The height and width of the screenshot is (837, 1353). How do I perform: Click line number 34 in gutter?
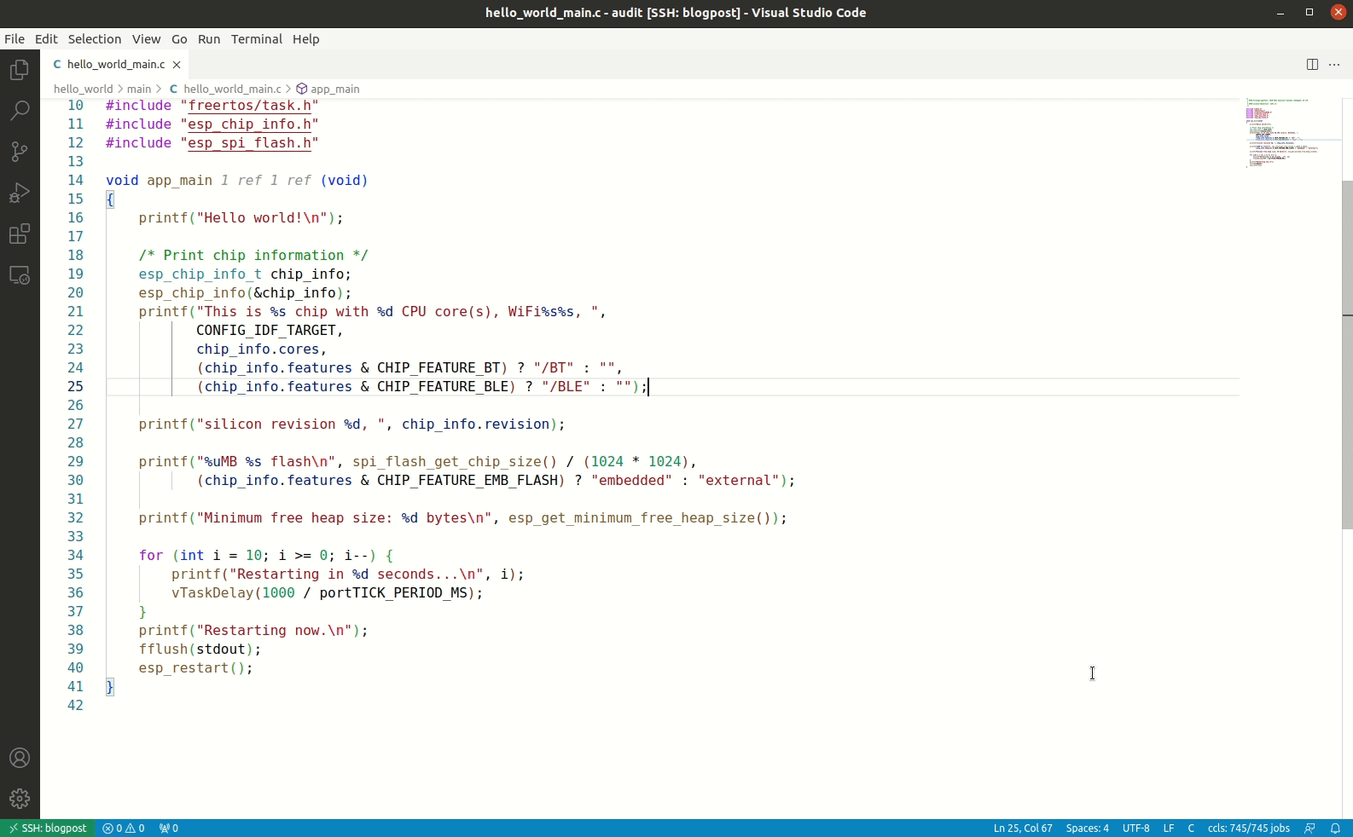point(75,556)
